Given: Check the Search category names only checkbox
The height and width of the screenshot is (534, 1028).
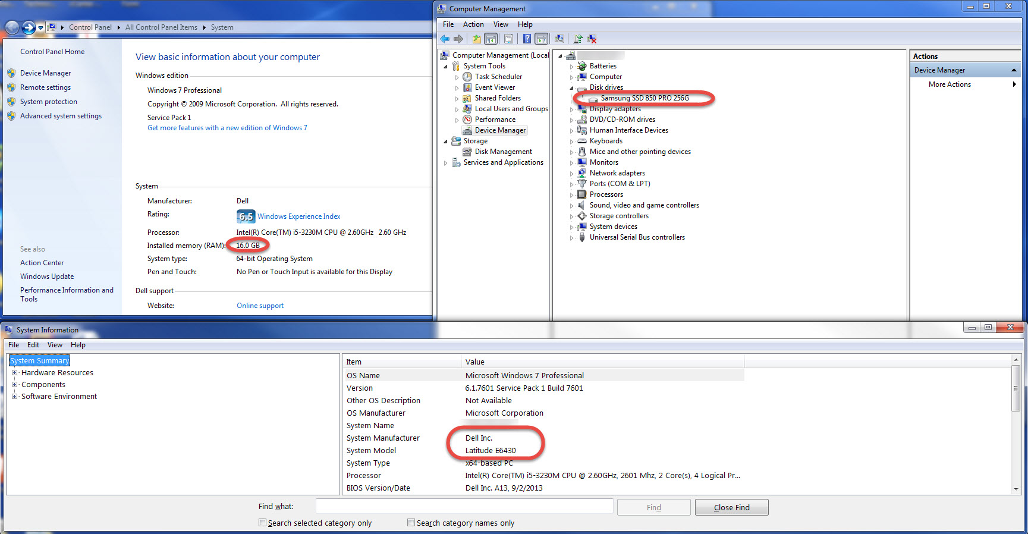Looking at the screenshot, I should 411,523.
